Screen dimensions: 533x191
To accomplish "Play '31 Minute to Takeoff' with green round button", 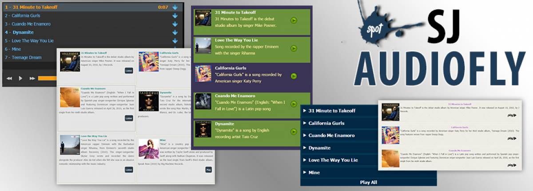I will tap(294, 20).
